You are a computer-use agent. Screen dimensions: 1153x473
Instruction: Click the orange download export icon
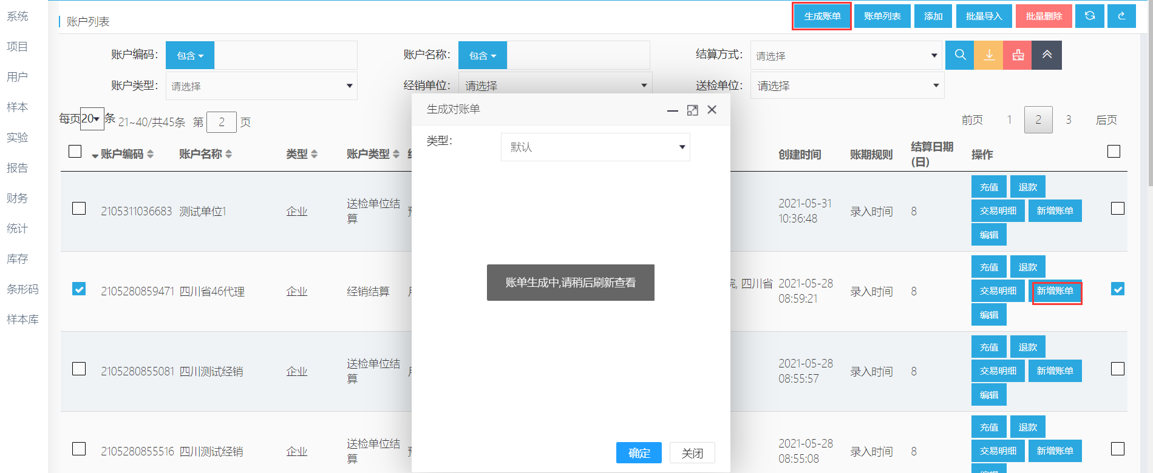coord(988,55)
